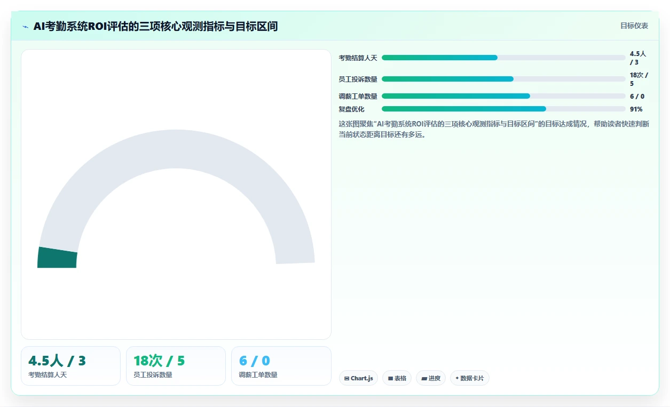Click the 调薪工单数量 progress bar
Screen dimensions: 670x407
[x=503, y=96]
